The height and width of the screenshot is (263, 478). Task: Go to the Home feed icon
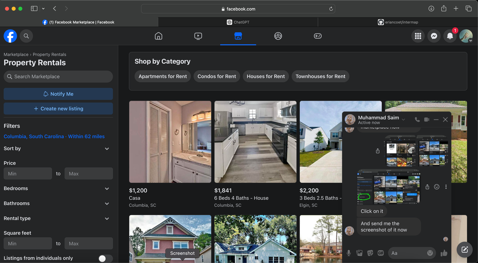click(159, 36)
